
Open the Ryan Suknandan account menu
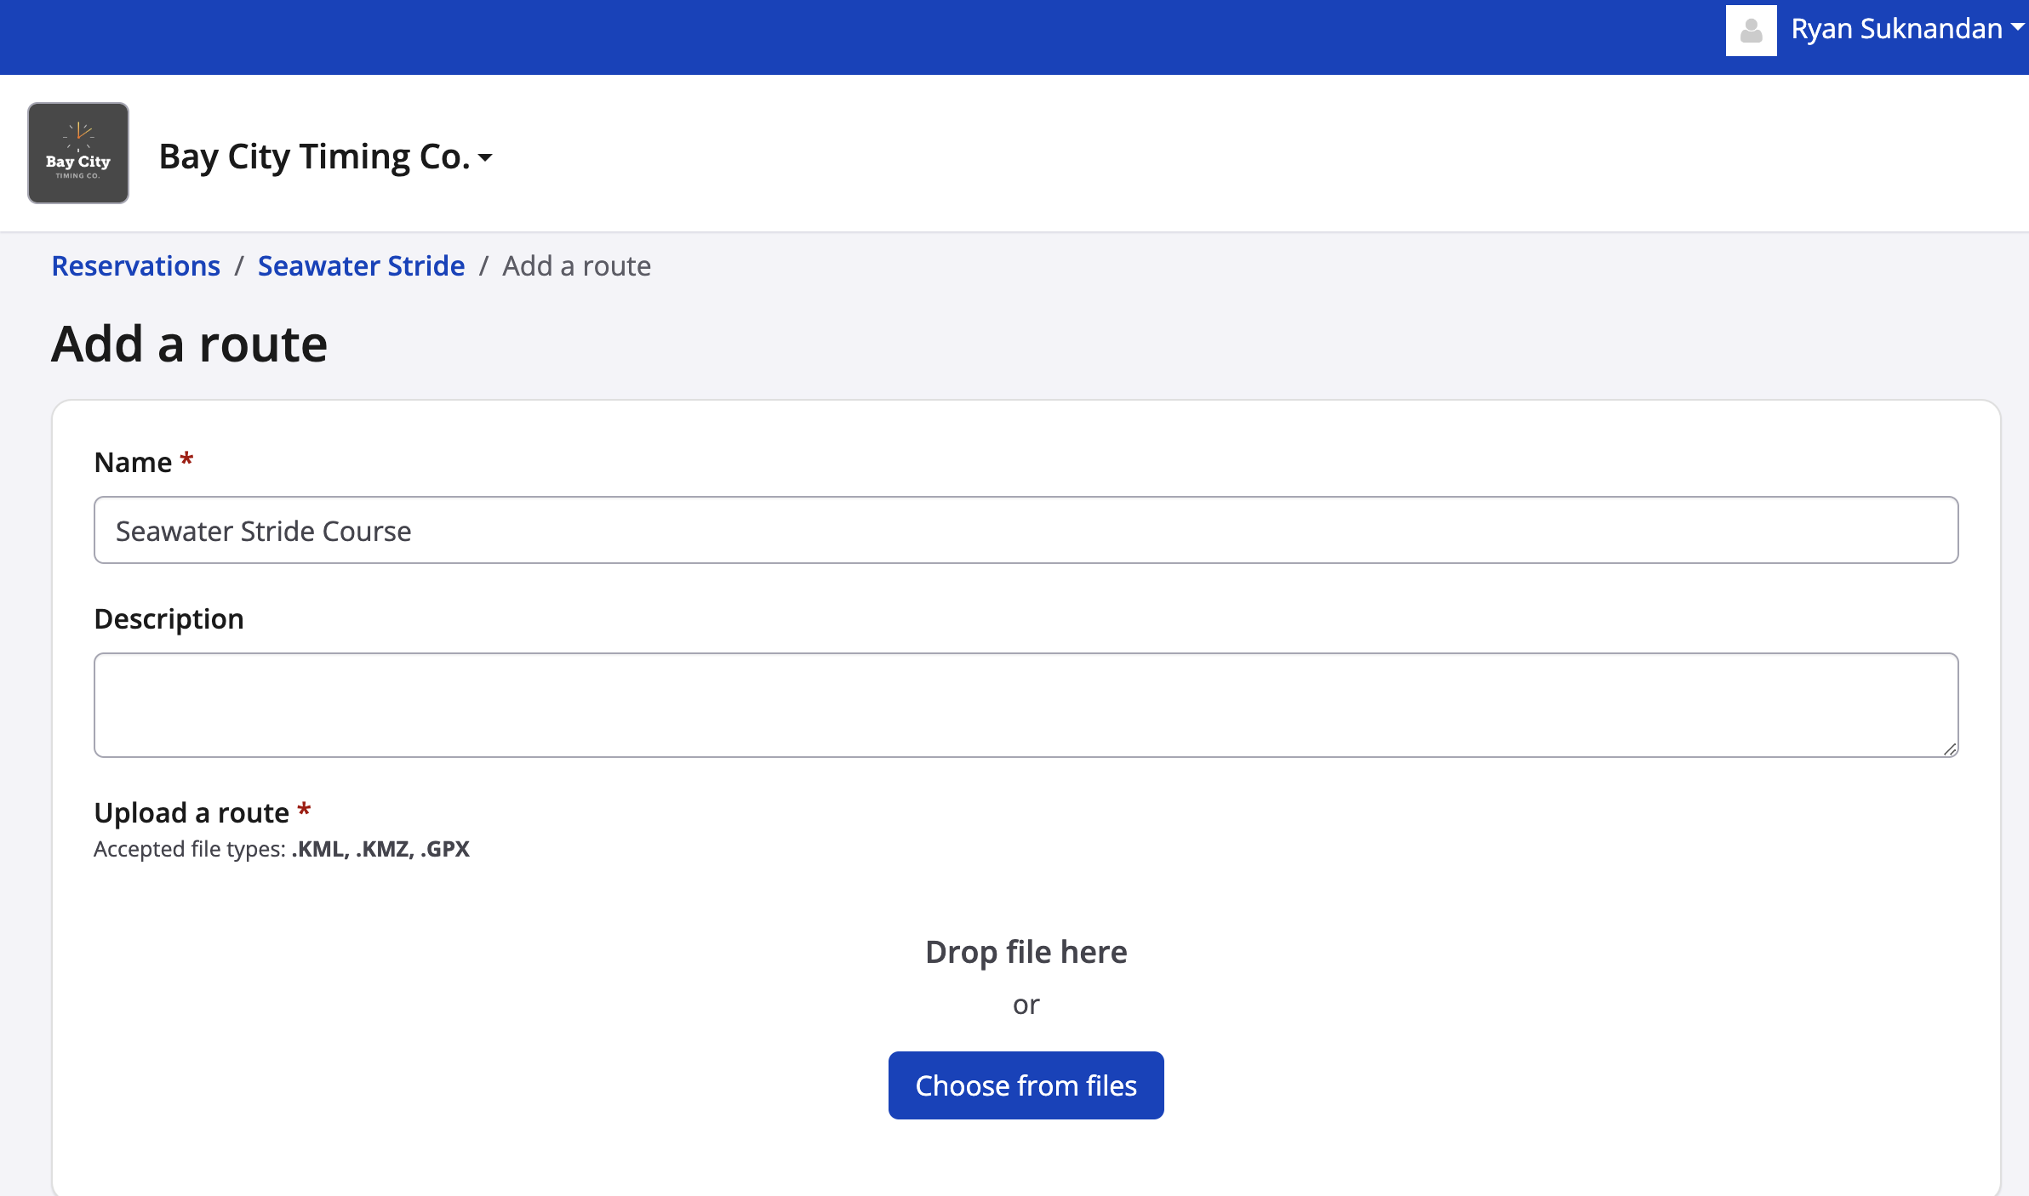1896,30
